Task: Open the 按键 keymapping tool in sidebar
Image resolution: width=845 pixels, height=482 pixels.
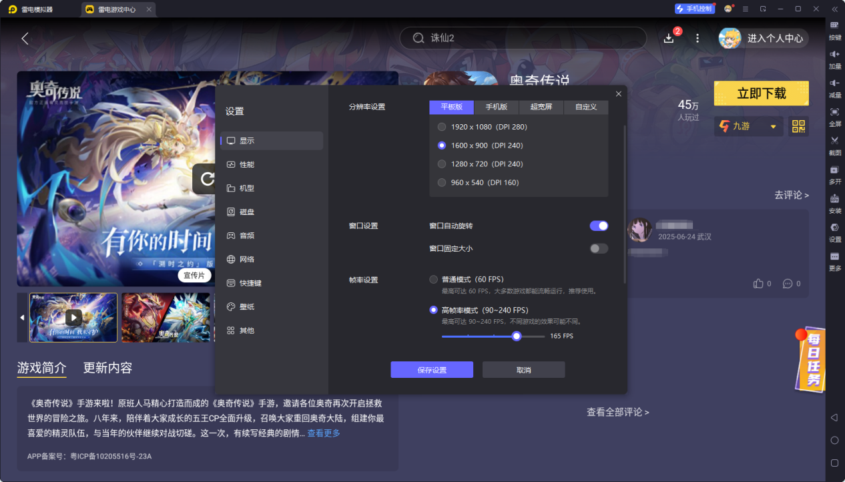Action: (x=834, y=29)
